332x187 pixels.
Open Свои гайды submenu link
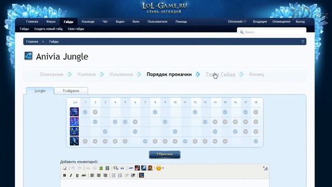point(76,29)
